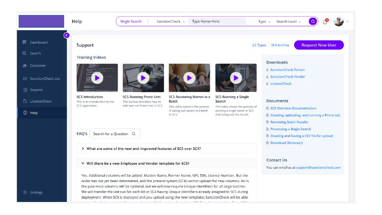Screen dimensions: 382x215
Task: Play SC5 Reviewing Names in a Batch video
Action: pyautogui.click(x=189, y=78)
